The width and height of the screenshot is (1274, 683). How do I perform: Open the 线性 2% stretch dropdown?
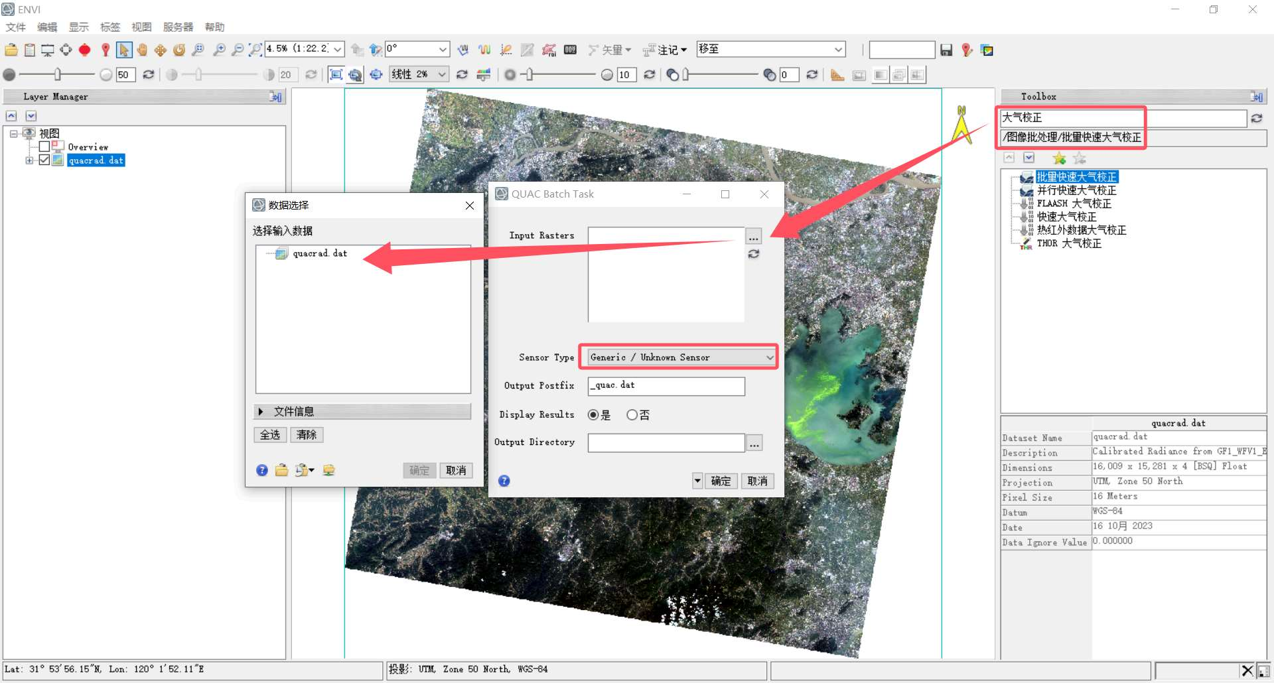point(441,75)
